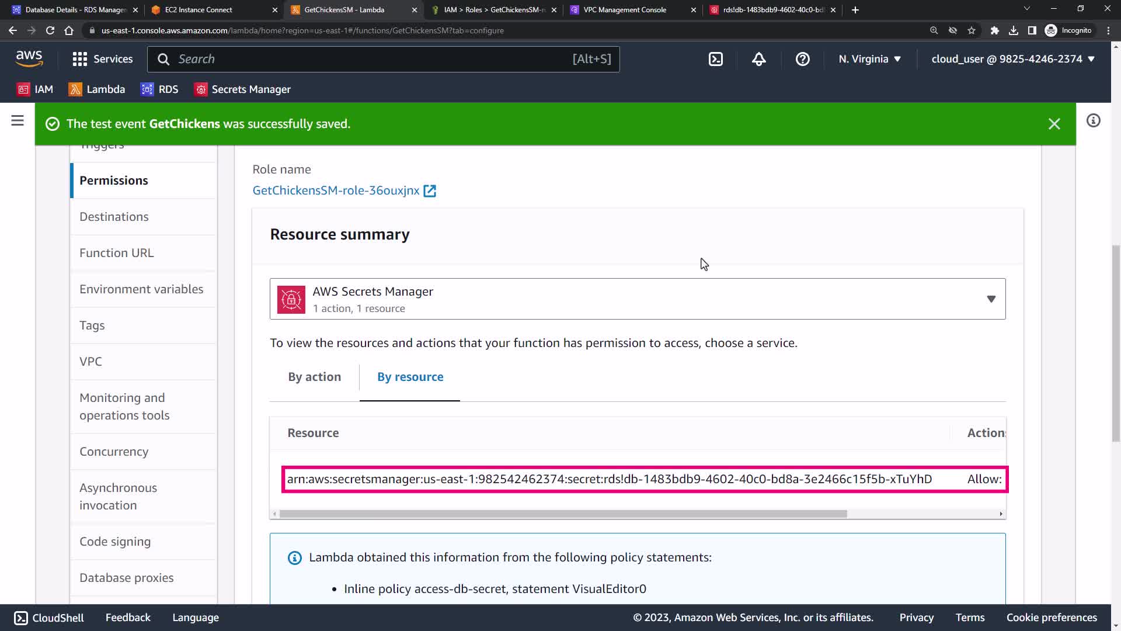
Task: Switch to the By action tab
Action: (314, 377)
